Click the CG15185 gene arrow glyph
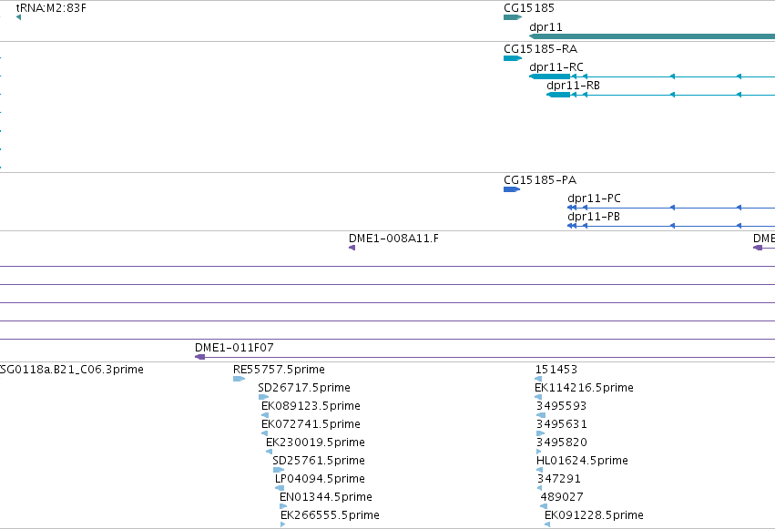 [513, 17]
